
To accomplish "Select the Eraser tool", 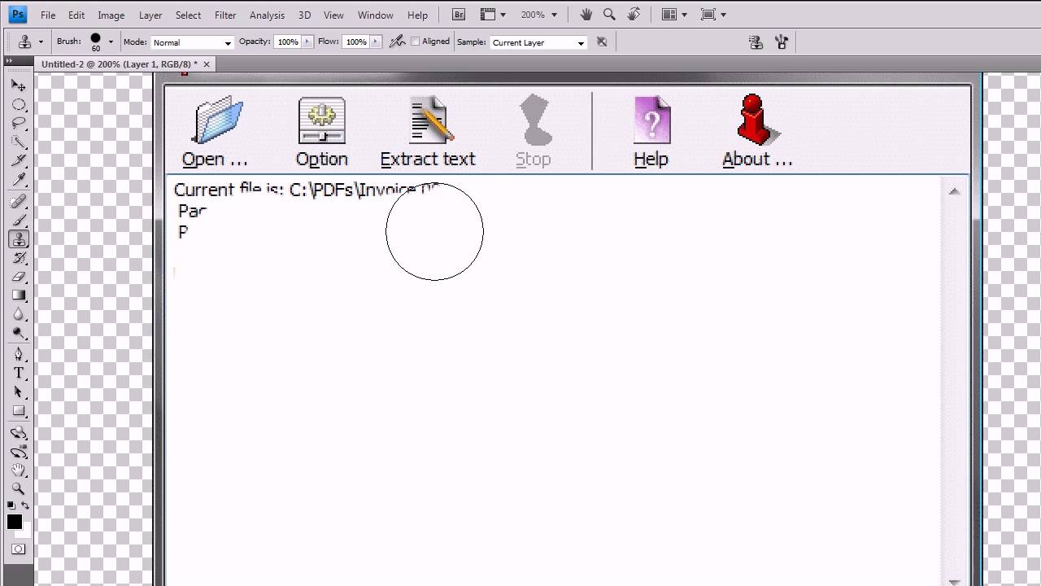I will [18, 277].
